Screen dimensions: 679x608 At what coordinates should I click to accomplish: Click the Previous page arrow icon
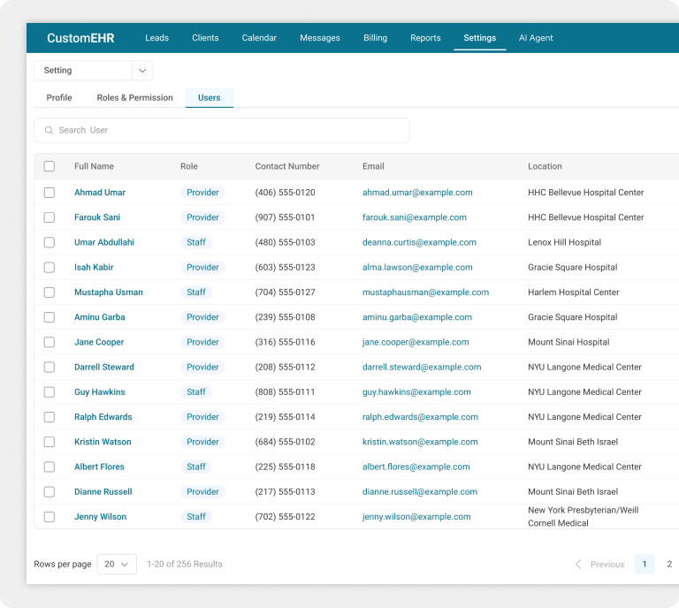point(578,565)
